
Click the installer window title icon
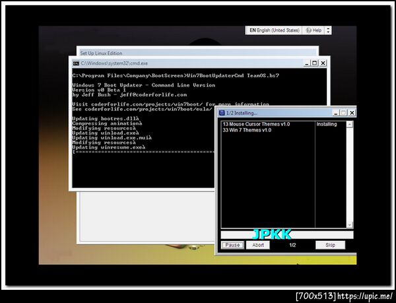click(222, 113)
